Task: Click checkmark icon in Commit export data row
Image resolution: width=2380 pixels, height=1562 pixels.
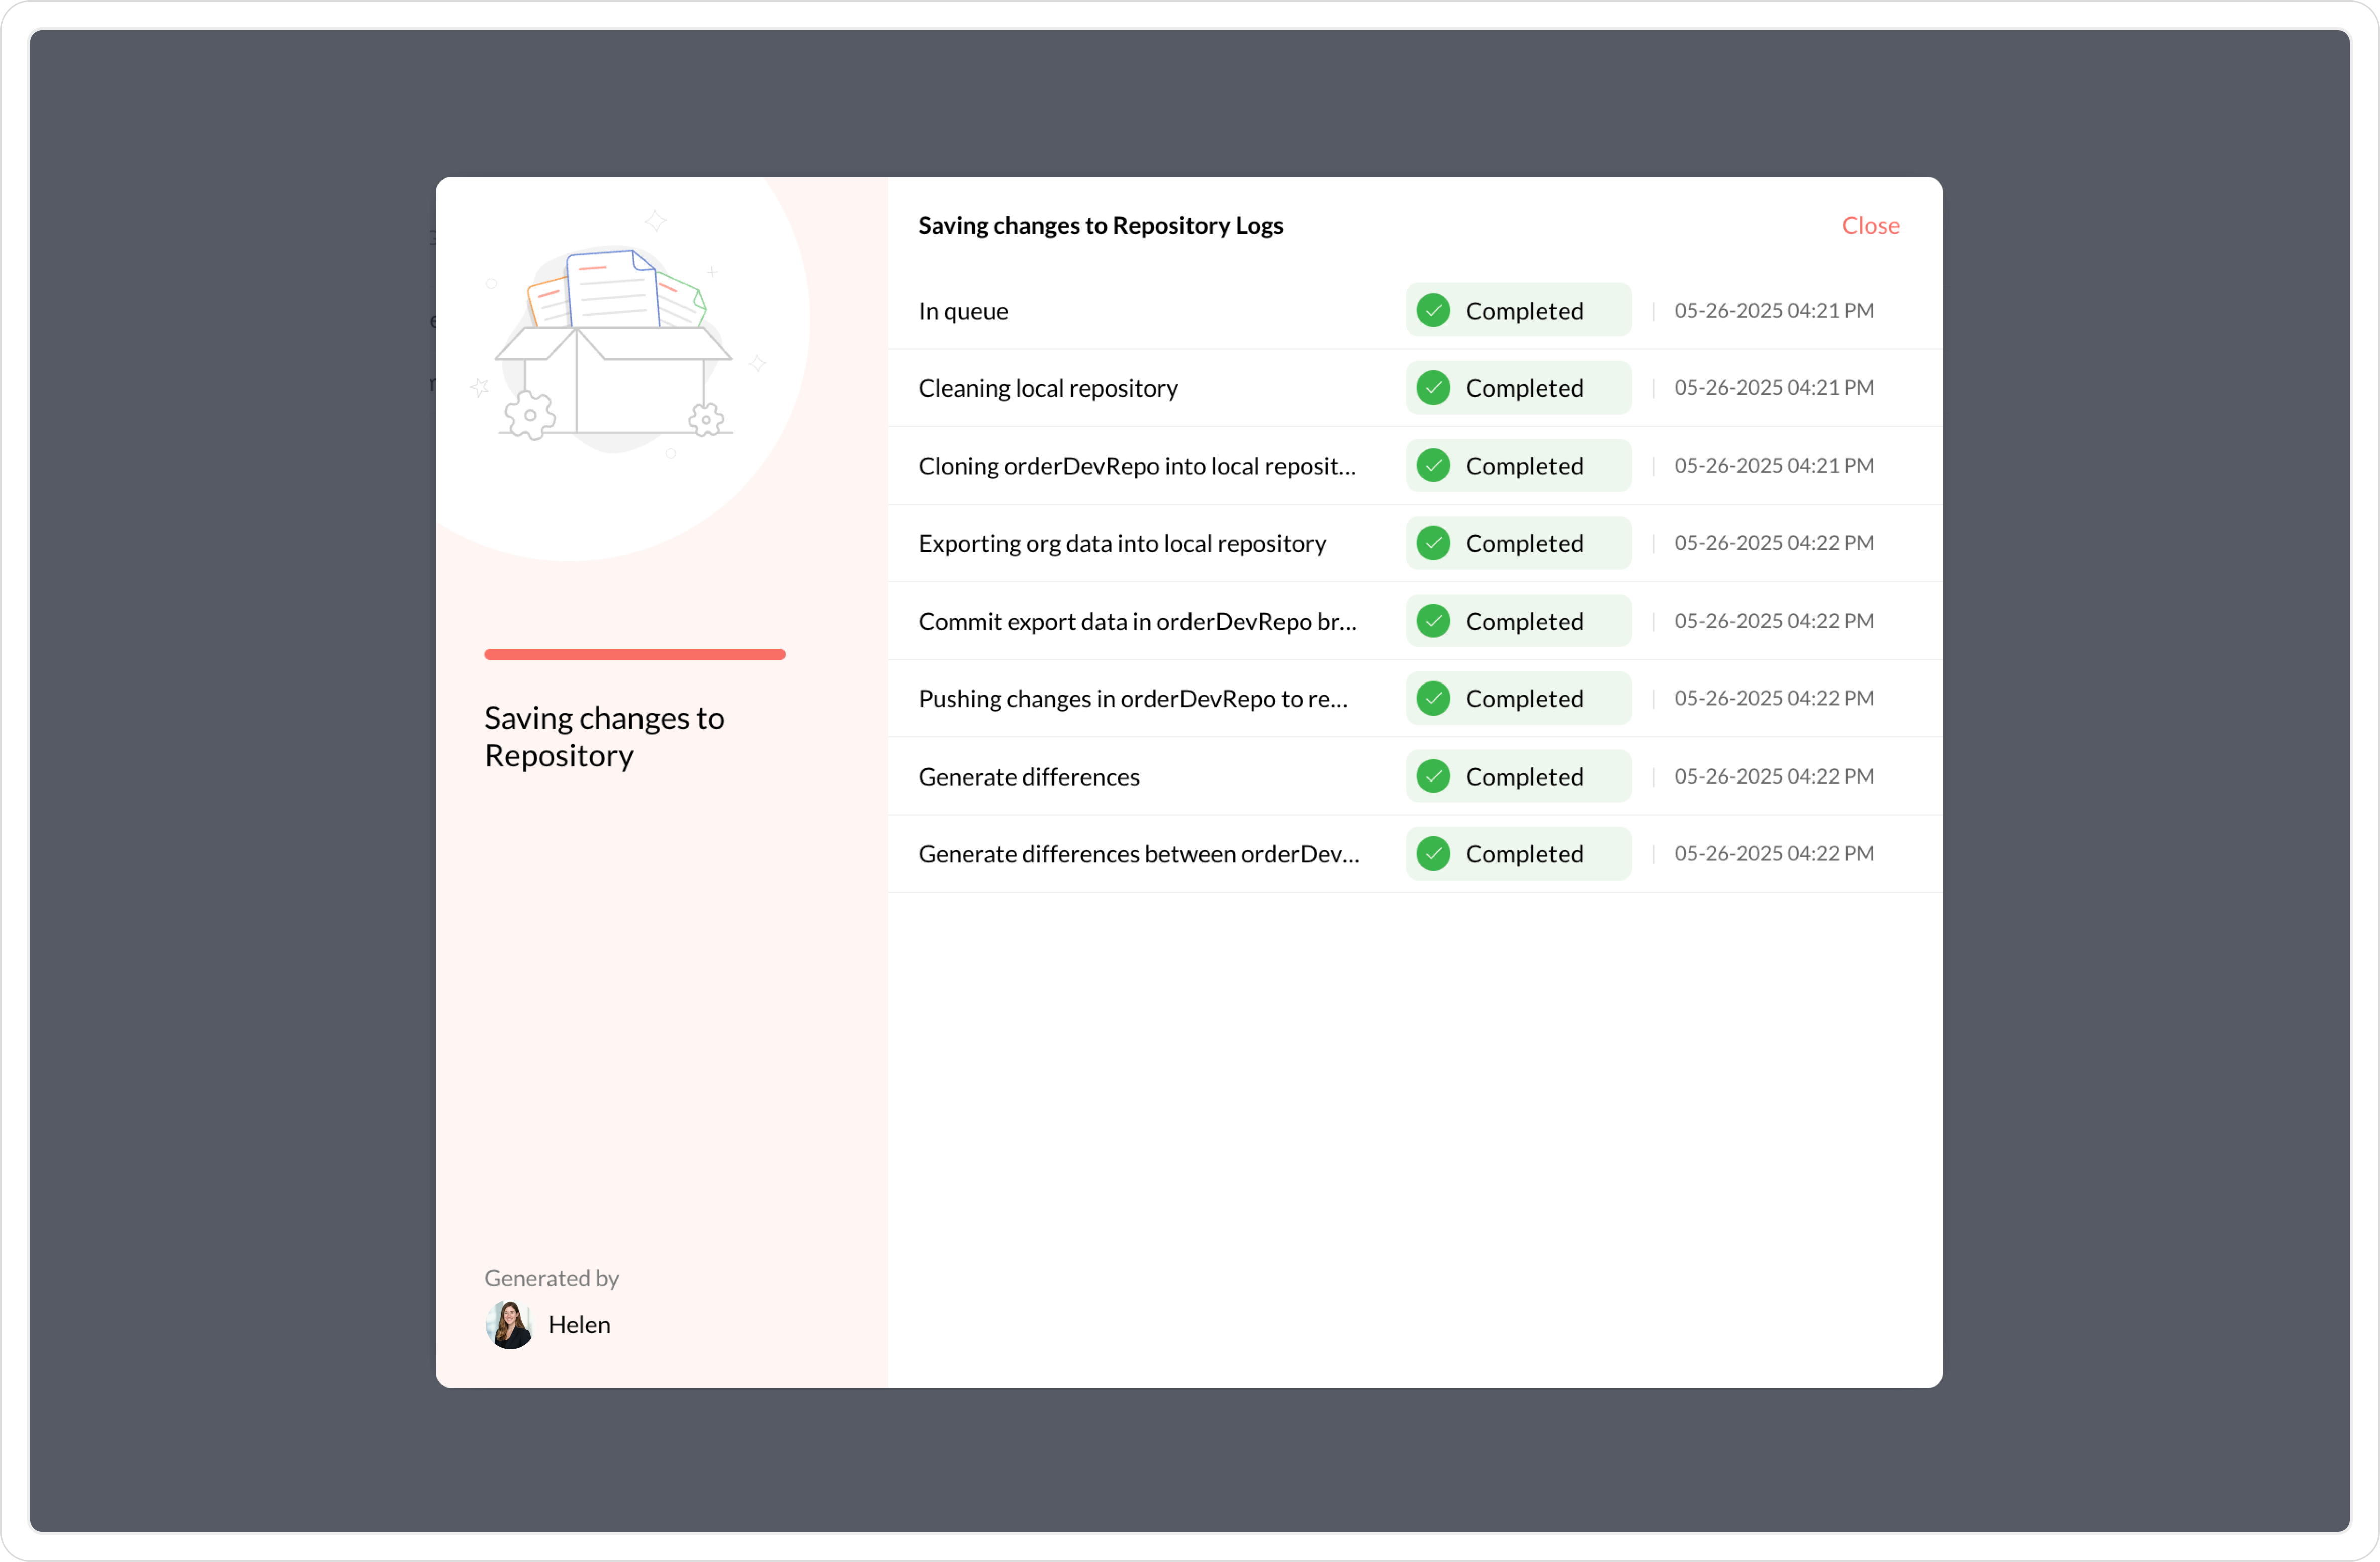Action: 1433,621
